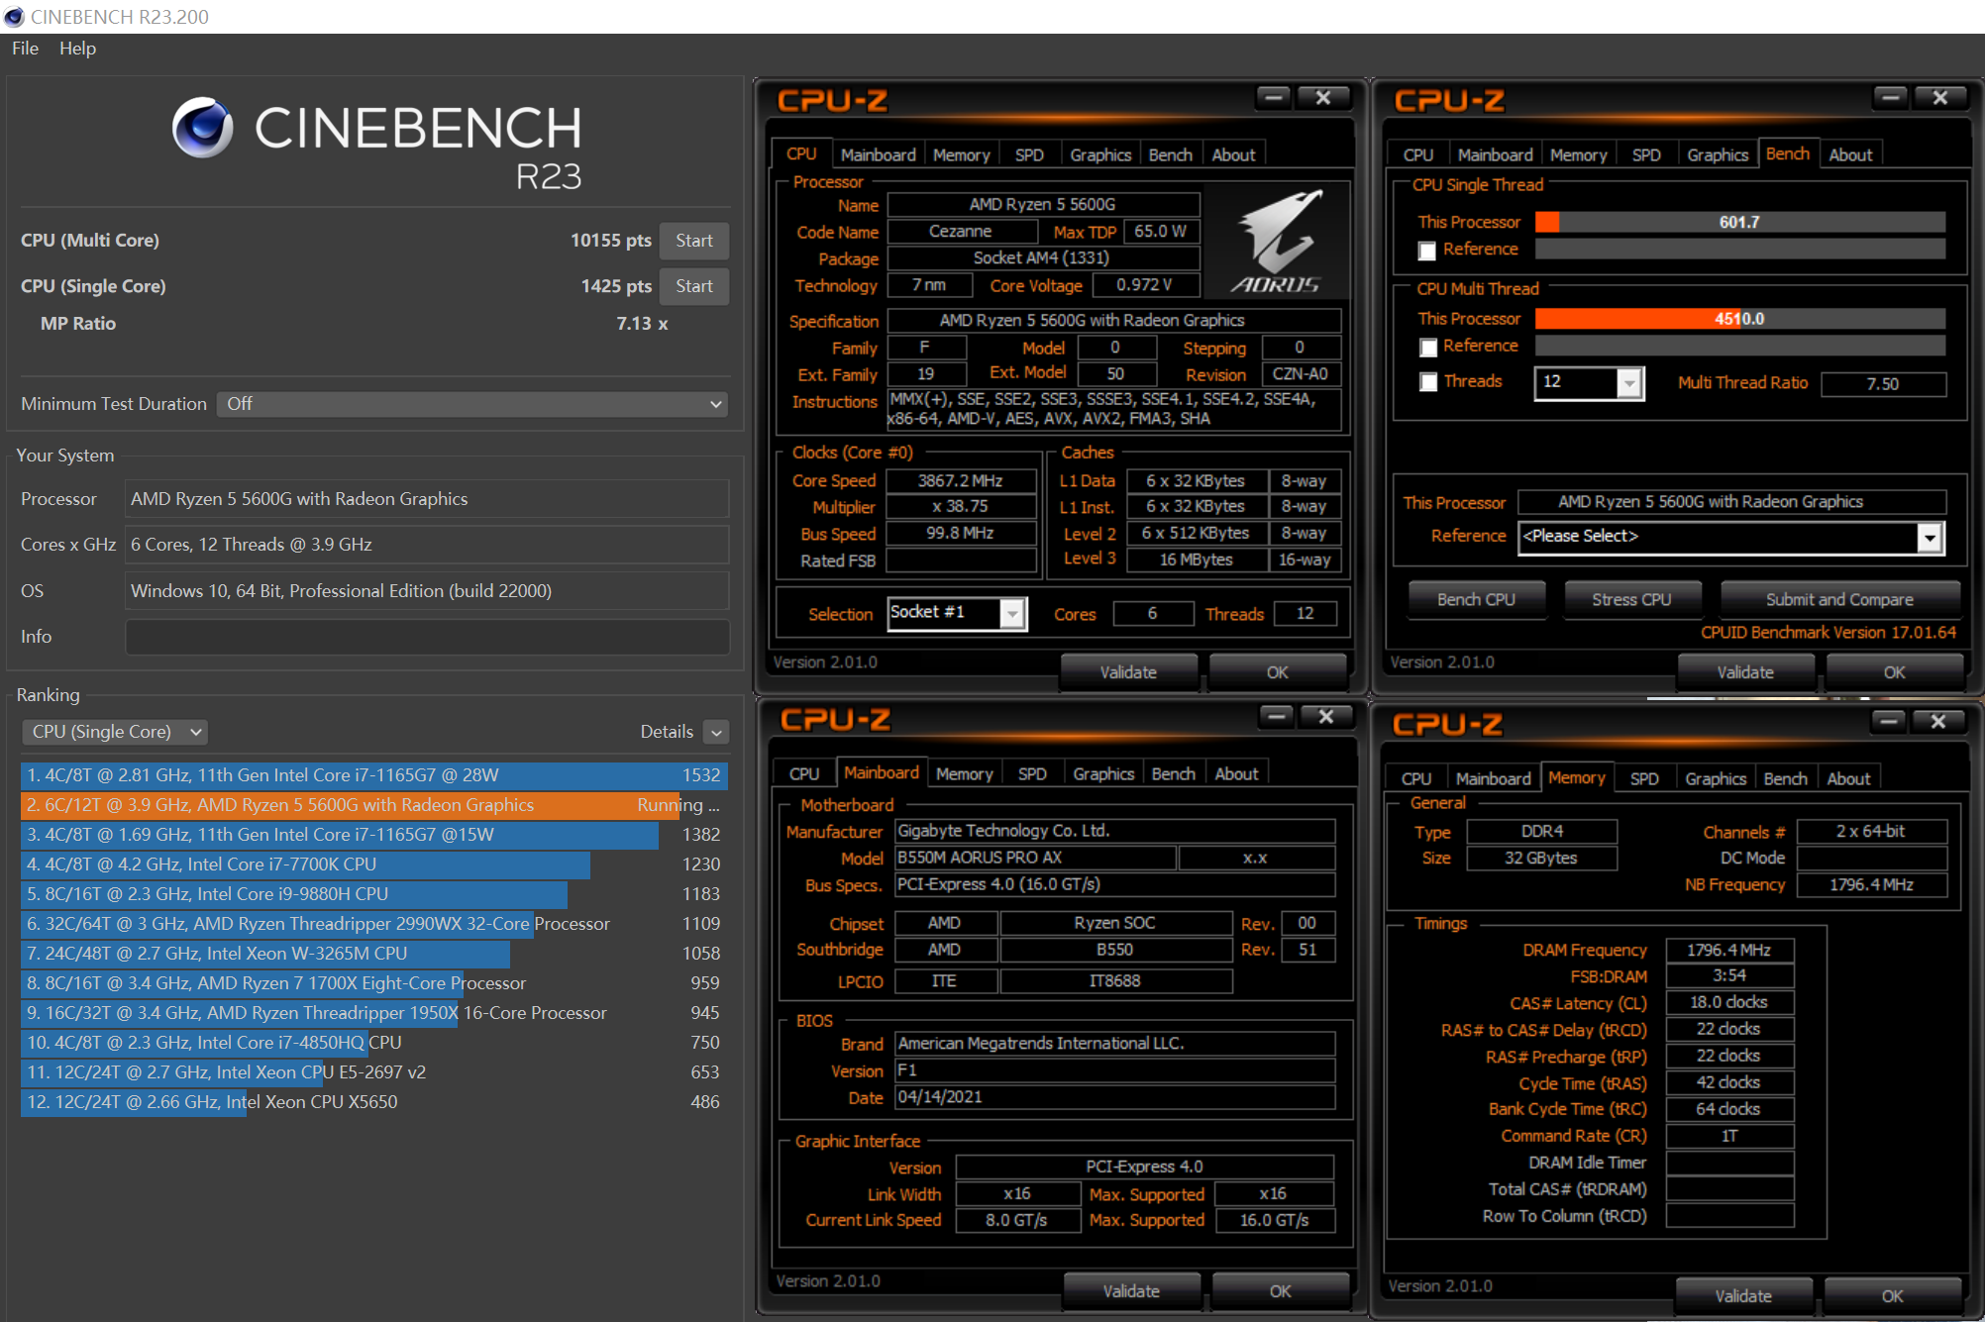1985x1322 pixels.
Task: Open the Socket #1 selection dropdown
Action: point(1011,614)
